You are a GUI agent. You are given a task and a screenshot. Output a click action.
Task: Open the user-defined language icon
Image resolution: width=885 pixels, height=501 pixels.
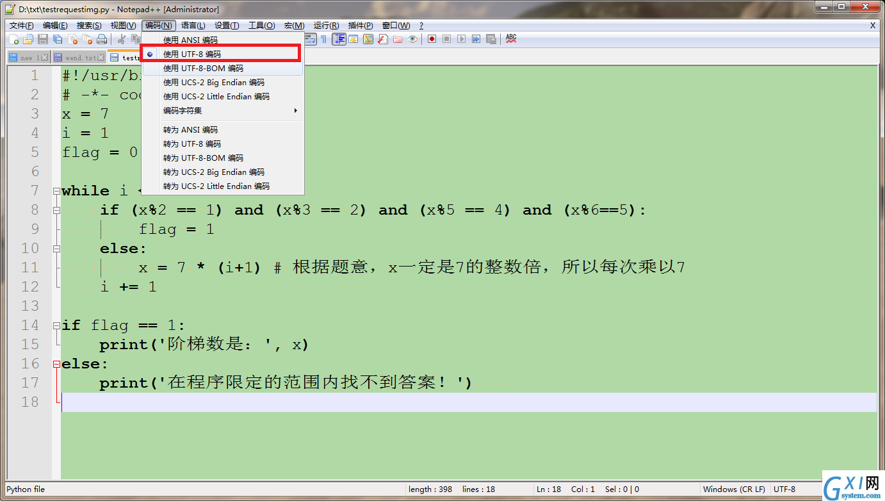click(353, 39)
